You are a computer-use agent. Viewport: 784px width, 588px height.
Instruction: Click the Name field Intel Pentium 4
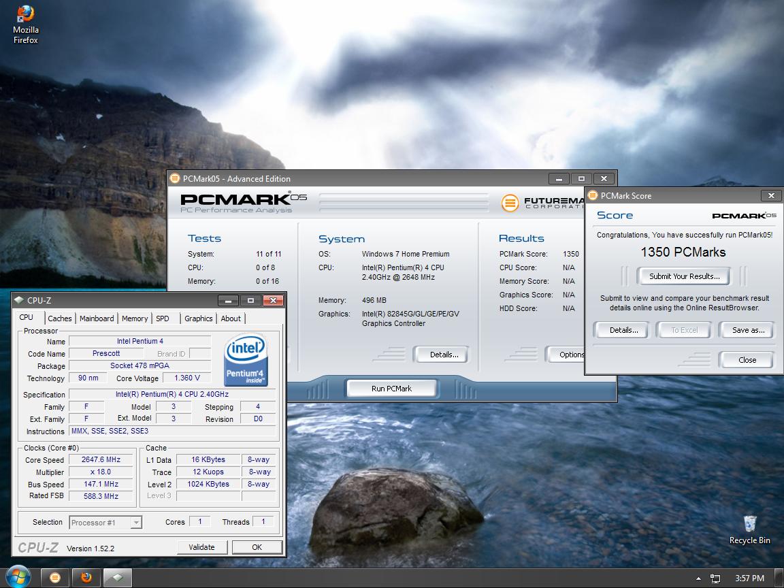coord(140,341)
